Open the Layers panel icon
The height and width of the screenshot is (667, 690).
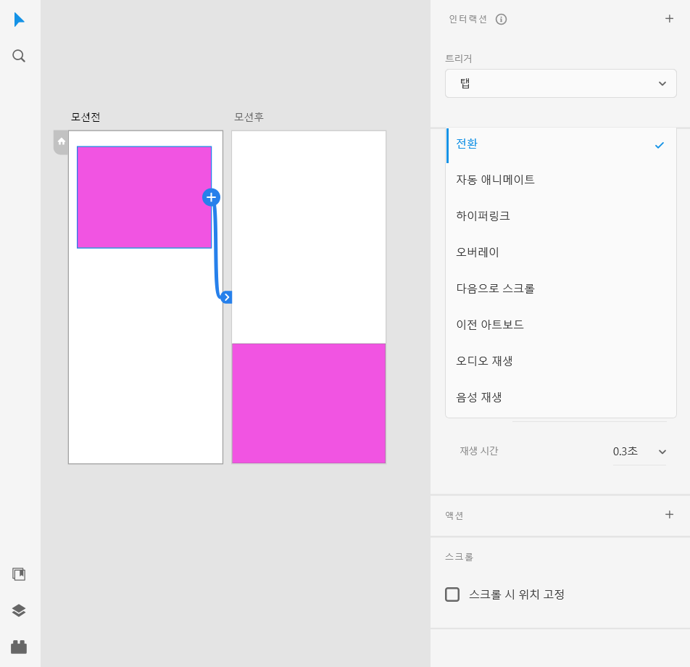click(19, 610)
